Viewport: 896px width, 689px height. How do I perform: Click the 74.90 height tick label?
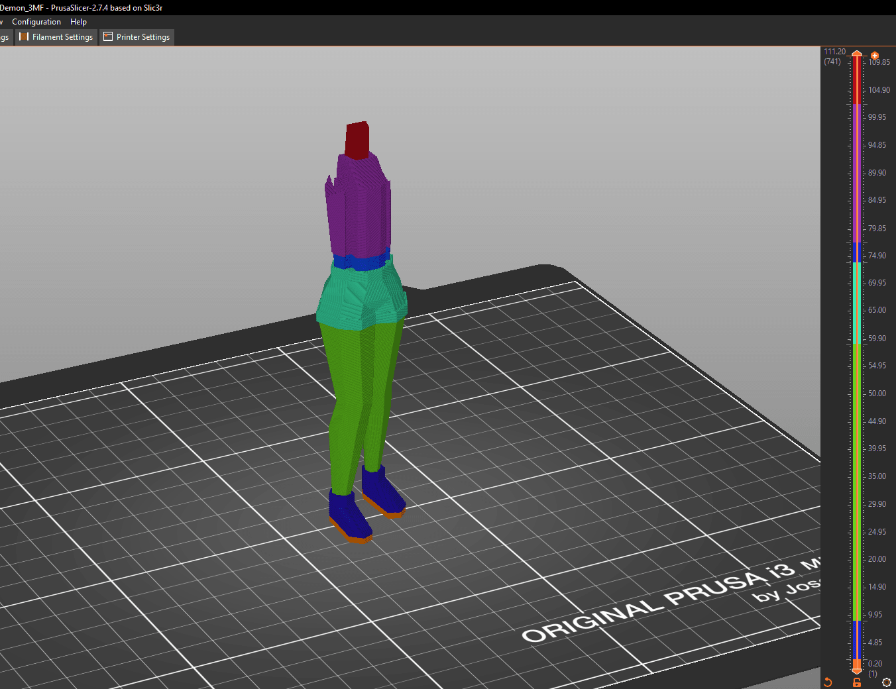pos(877,256)
